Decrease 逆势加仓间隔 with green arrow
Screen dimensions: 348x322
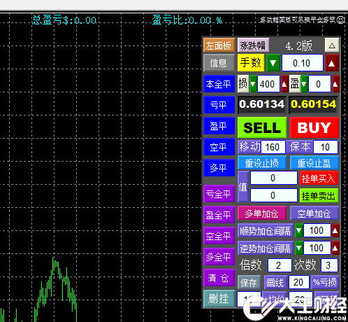coord(299,248)
